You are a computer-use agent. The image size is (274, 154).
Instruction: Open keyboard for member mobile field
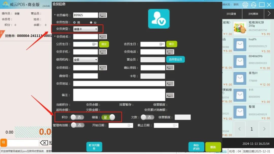pos(103,52)
